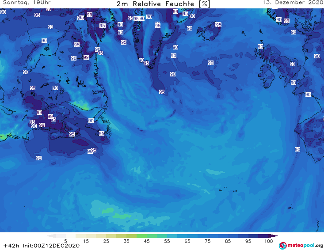This screenshot has width=324, height=250.
Task: Pick the dark purple arrow tip of colorbar
Action: tap(273, 236)
